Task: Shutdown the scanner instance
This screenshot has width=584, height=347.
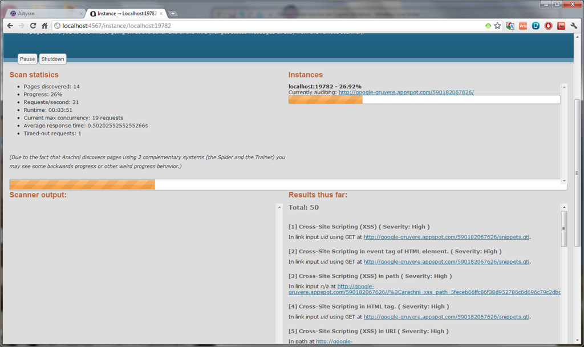Action: click(52, 59)
